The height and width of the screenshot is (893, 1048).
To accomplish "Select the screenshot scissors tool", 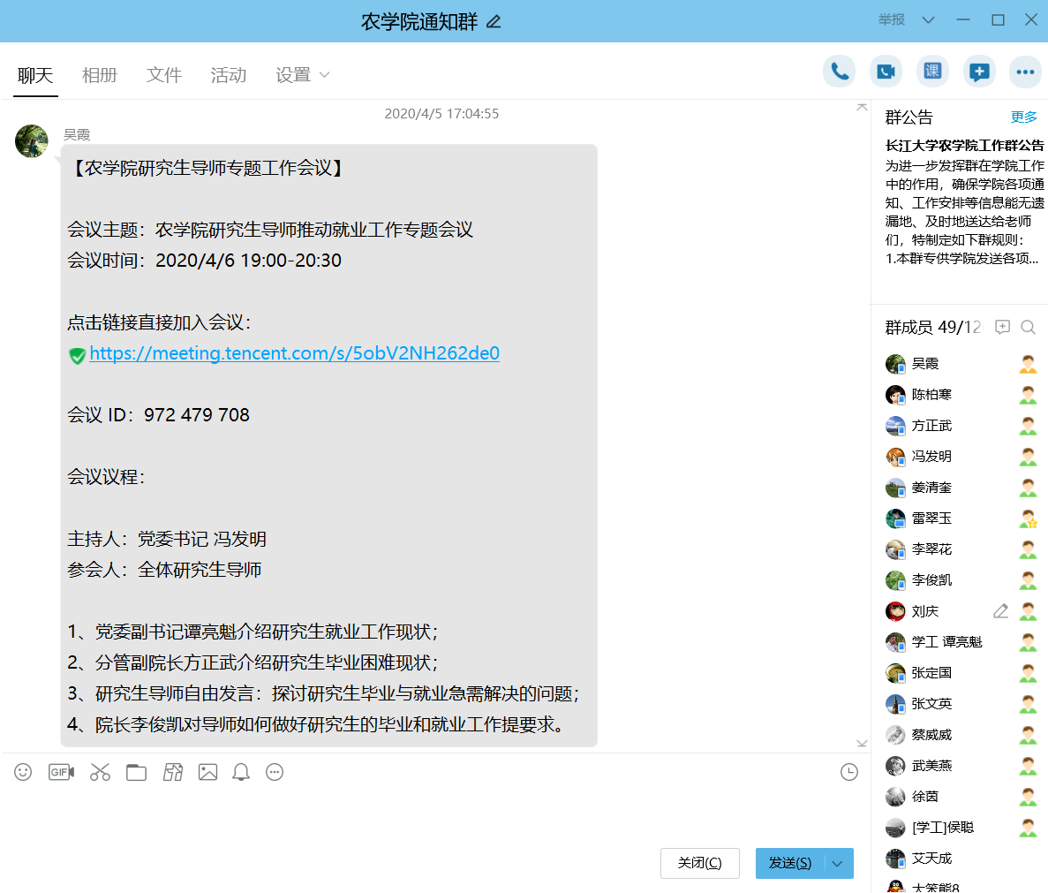I will coord(100,772).
